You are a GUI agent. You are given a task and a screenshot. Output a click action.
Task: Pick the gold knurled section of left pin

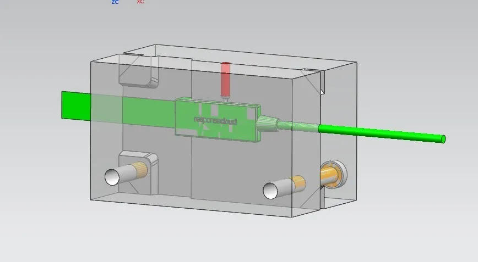click(141, 171)
